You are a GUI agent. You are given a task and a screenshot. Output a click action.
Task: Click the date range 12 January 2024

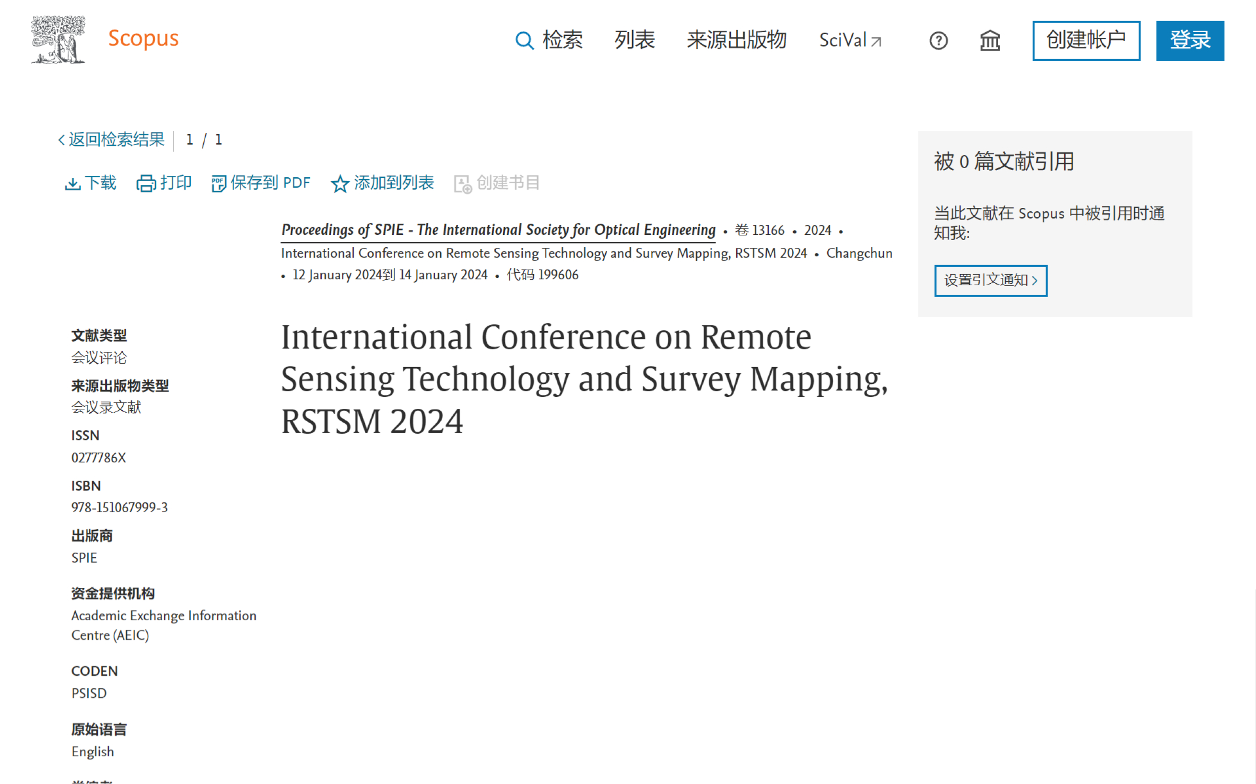[337, 275]
